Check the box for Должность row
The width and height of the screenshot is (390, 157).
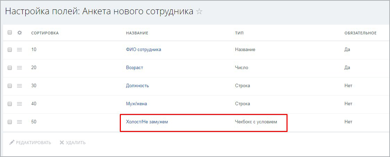[10, 86]
